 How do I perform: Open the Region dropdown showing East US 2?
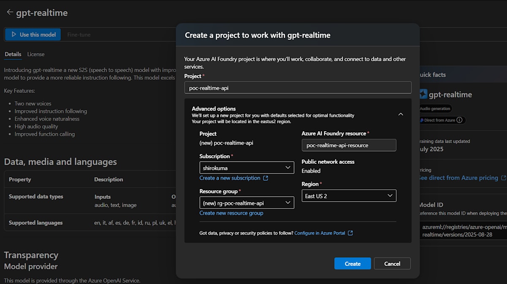point(349,196)
